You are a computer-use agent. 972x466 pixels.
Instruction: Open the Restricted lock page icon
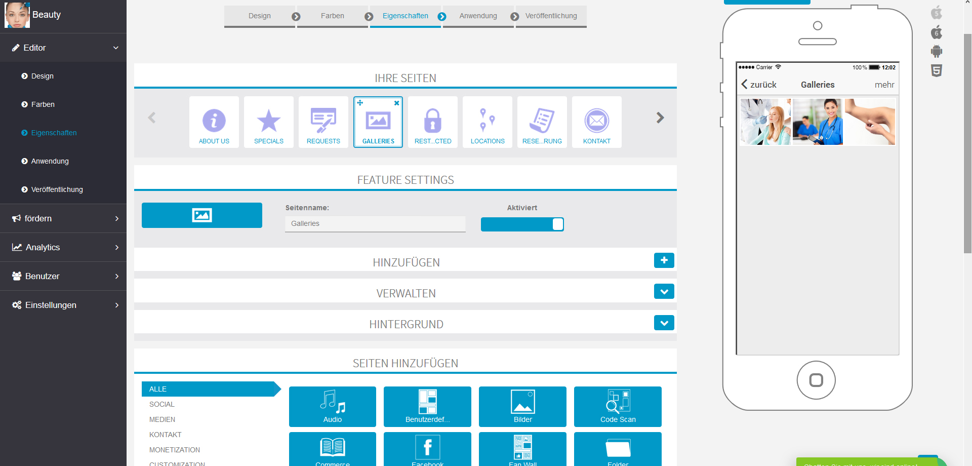tap(433, 122)
